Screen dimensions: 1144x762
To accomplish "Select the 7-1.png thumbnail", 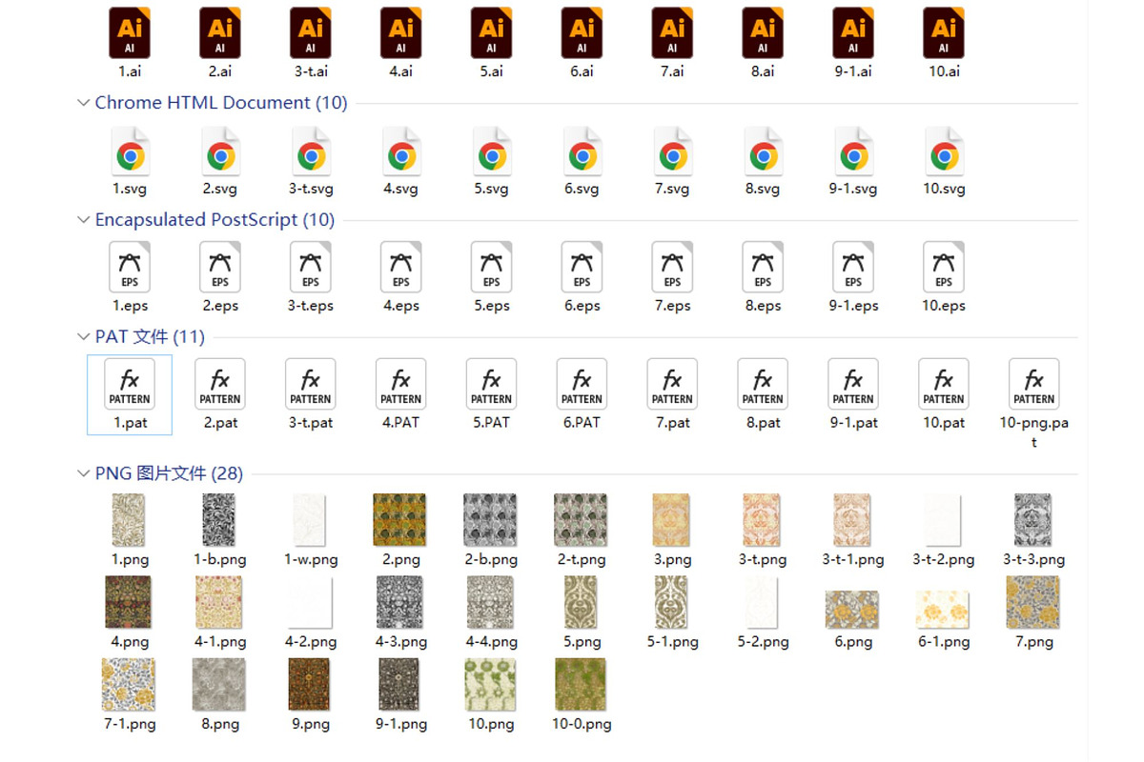I will click(x=129, y=685).
